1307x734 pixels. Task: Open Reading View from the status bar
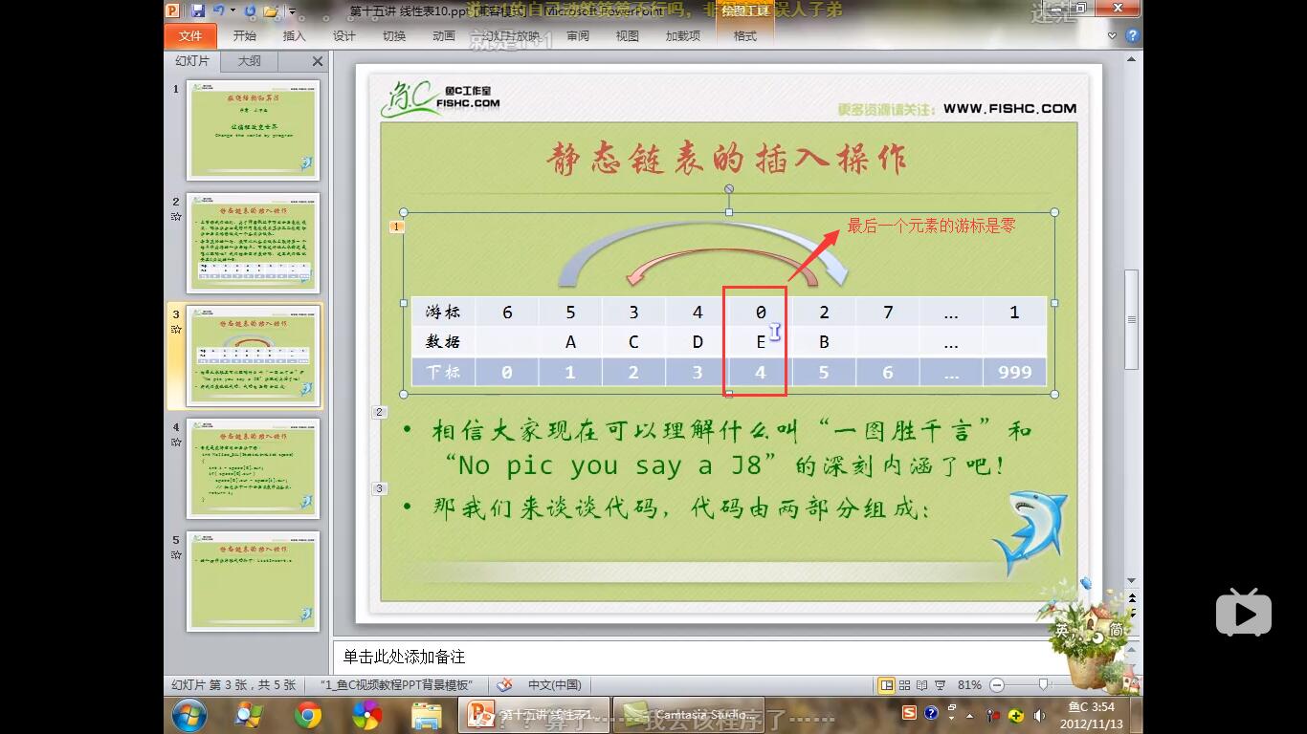tap(921, 684)
